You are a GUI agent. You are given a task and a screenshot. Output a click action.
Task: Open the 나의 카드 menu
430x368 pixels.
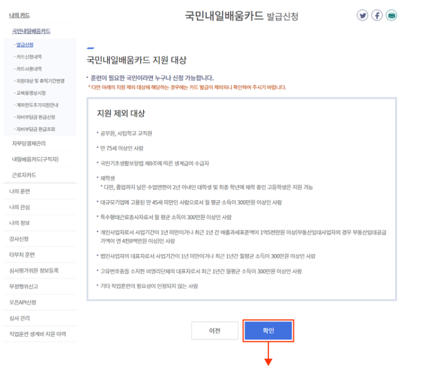[x=19, y=15]
